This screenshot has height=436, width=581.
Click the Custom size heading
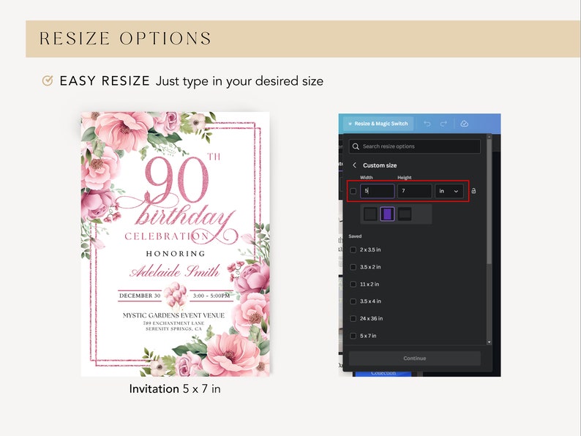point(380,165)
